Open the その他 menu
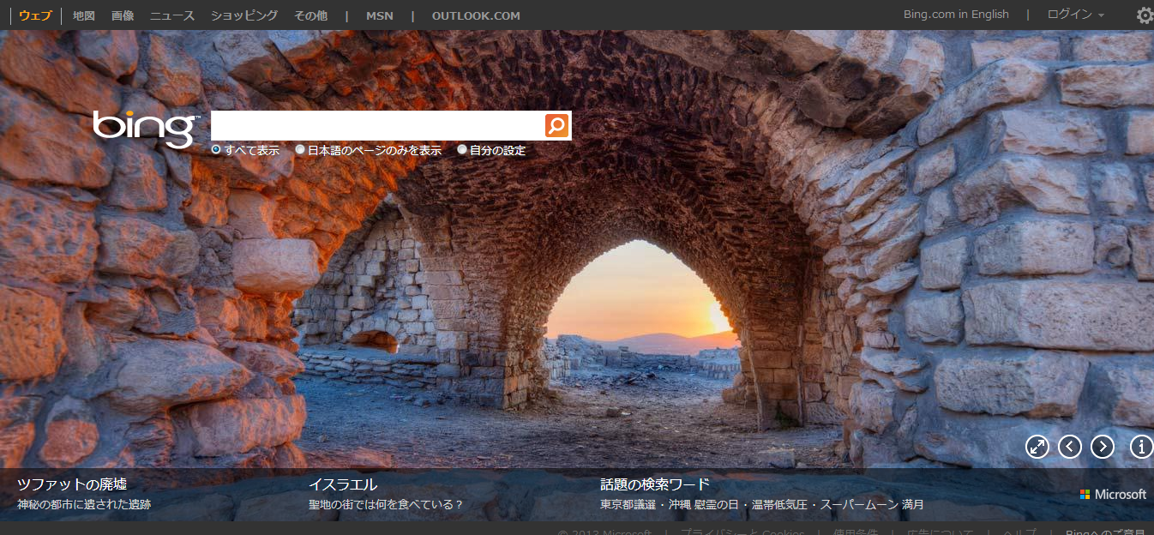This screenshot has width=1154, height=535. [x=310, y=15]
